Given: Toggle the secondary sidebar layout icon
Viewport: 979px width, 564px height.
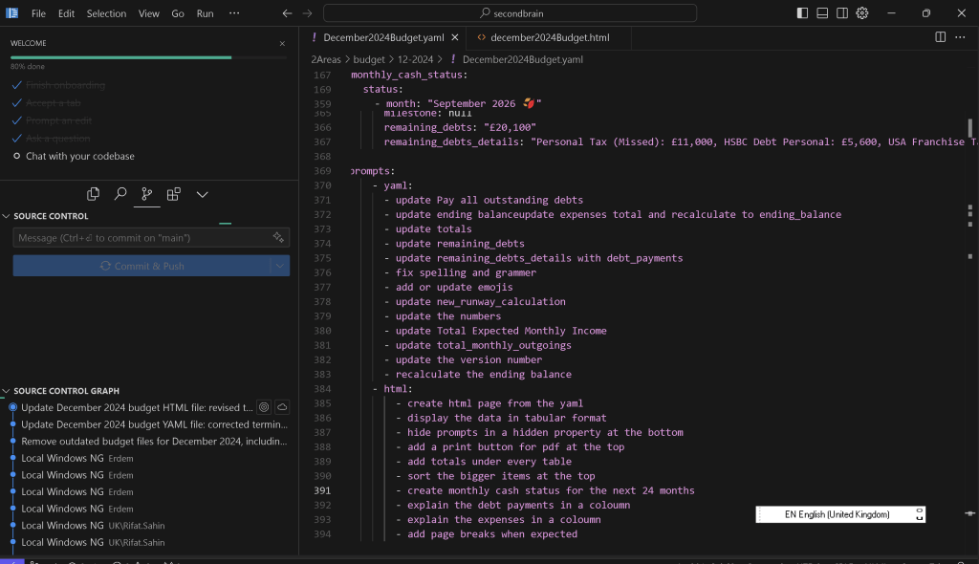Looking at the screenshot, I should coord(842,13).
